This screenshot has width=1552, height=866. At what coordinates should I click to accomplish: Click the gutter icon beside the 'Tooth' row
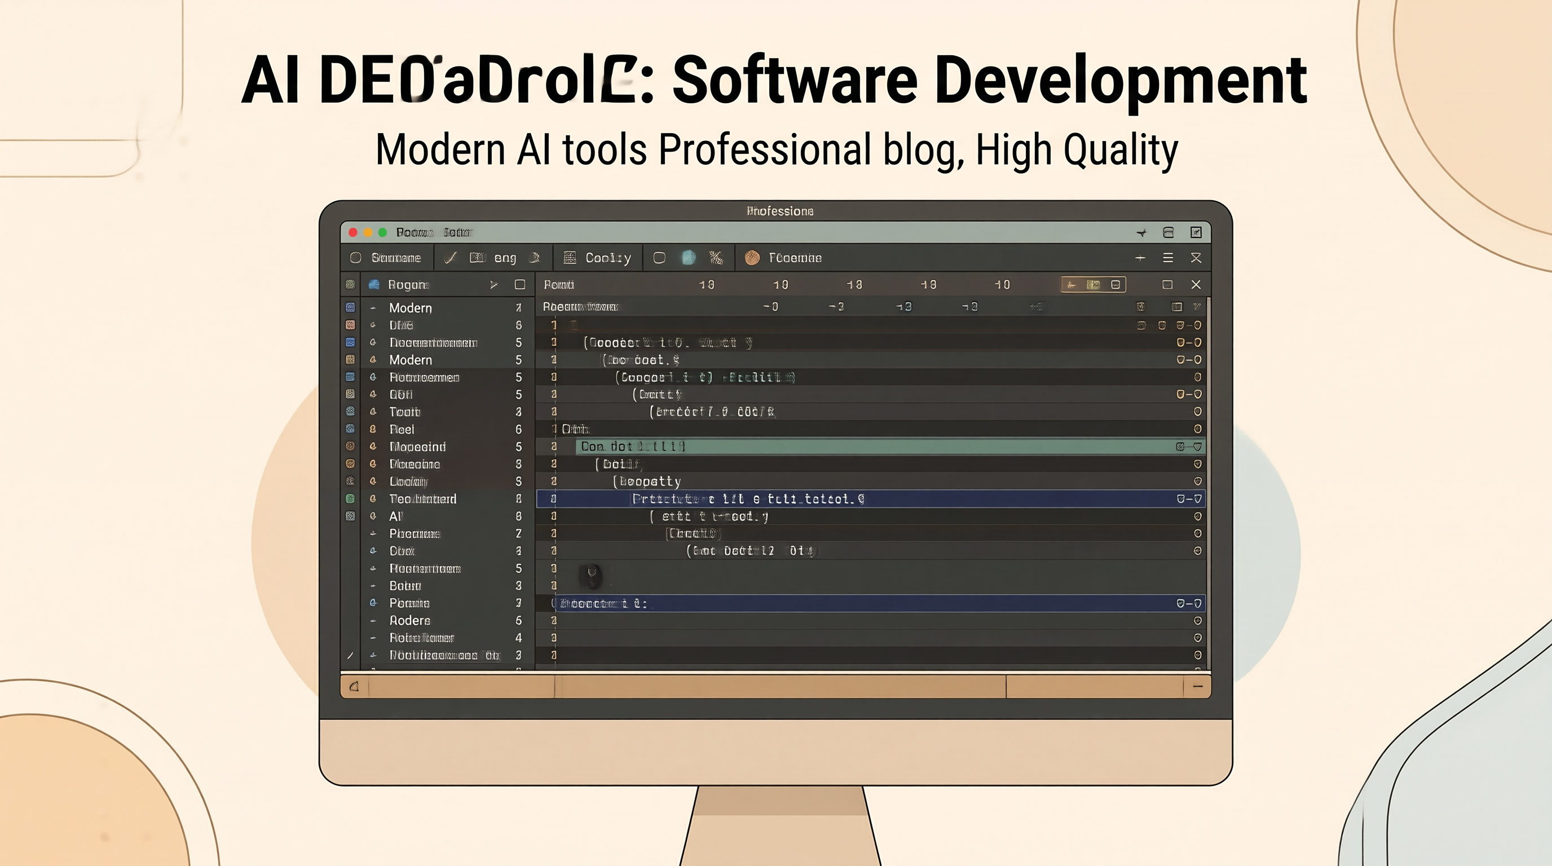[350, 412]
